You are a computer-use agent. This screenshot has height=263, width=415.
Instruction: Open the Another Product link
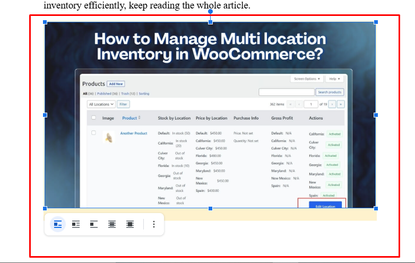[134, 133]
